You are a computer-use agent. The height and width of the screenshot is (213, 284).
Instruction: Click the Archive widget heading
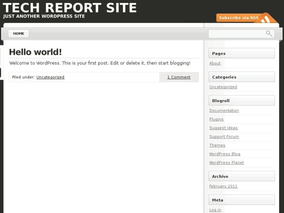242,176
